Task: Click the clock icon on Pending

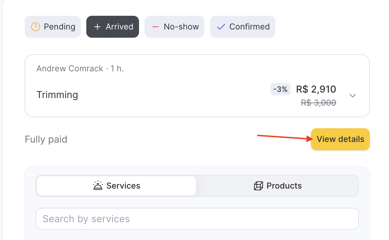Action: tap(36, 27)
